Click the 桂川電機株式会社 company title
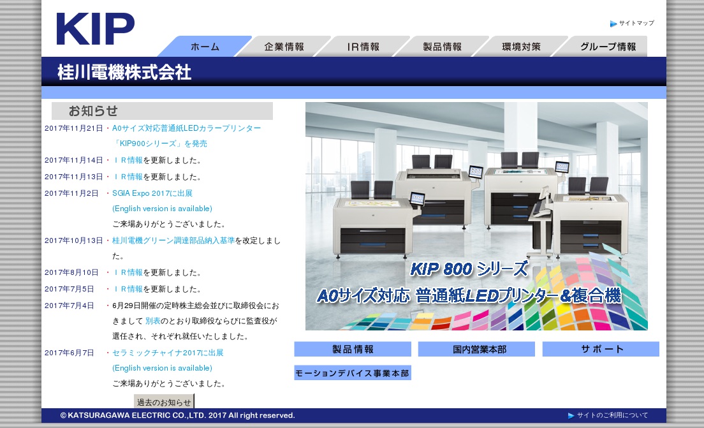704x428 pixels. [x=124, y=72]
